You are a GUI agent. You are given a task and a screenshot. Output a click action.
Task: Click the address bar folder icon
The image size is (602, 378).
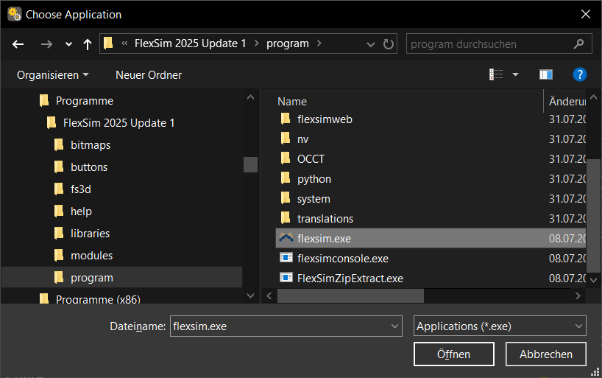[108, 43]
